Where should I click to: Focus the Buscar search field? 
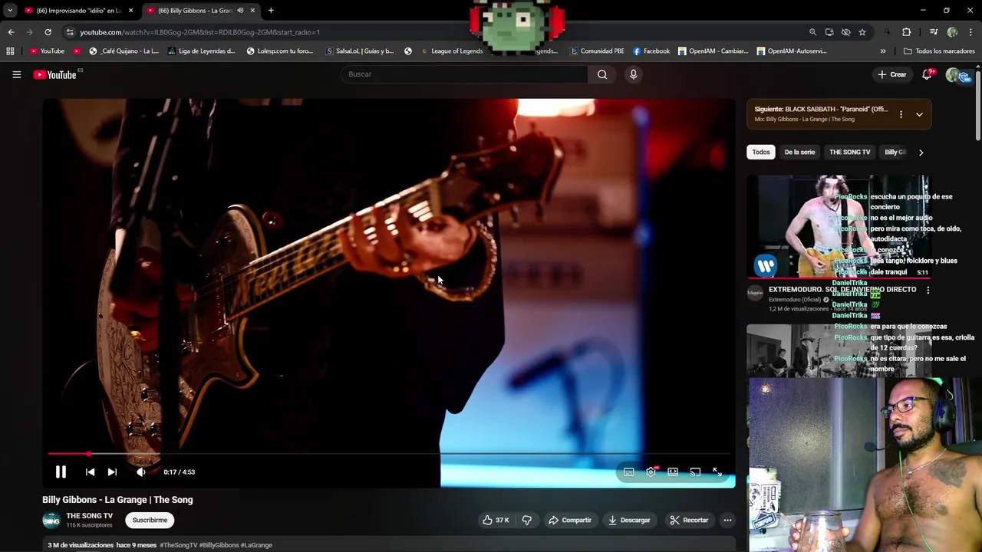pyautogui.click(x=465, y=74)
